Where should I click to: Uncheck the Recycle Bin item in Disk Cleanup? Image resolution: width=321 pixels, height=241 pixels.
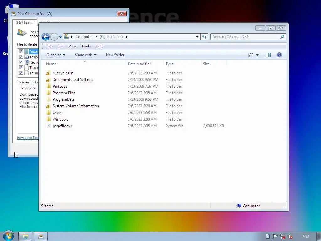(x=21, y=62)
